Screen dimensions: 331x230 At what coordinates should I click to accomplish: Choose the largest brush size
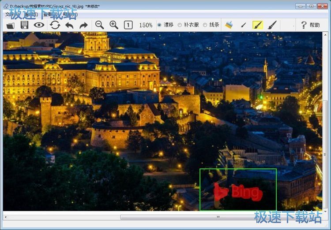(x=272, y=25)
